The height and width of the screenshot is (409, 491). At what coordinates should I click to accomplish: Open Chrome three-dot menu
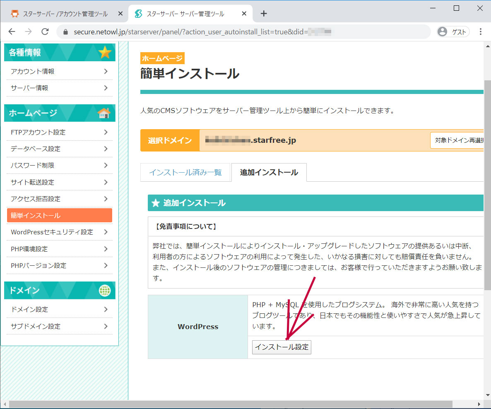click(480, 31)
